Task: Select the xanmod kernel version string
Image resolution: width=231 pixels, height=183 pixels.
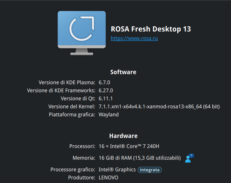Action: [x=159, y=107]
